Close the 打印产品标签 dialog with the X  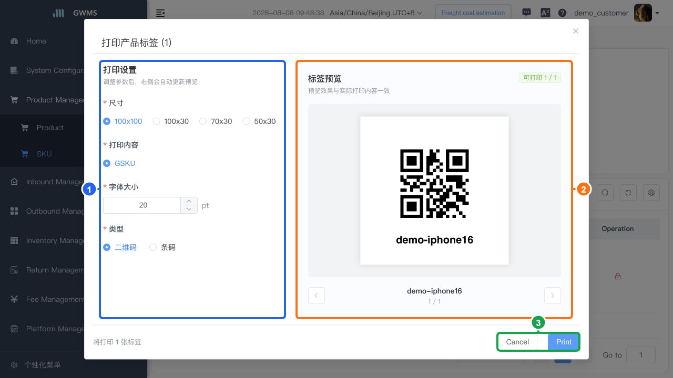(576, 31)
